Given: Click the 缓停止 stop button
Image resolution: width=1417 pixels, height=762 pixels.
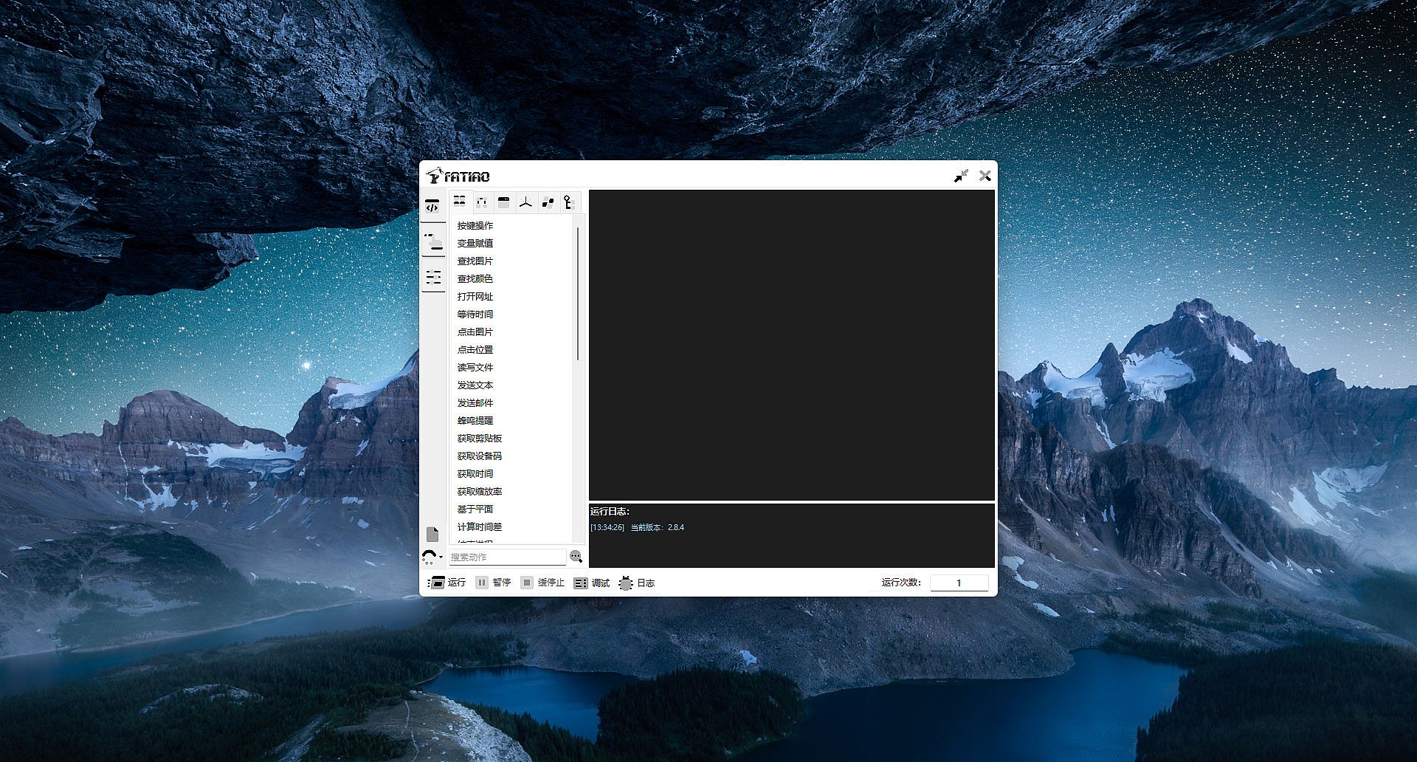Looking at the screenshot, I should 542,583.
